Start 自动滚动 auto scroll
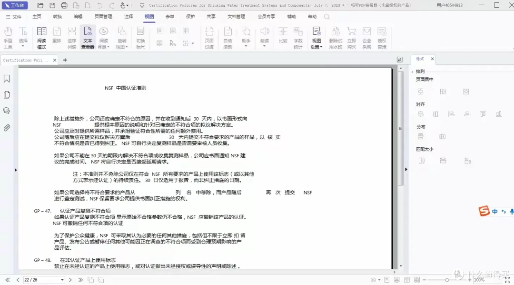The image size is (514, 285). pos(227,38)
